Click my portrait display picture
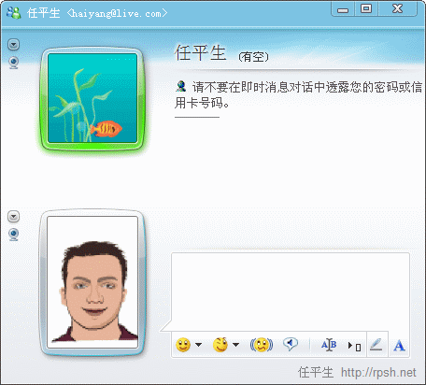Image resolution: width=426 pixels, height=385 pixels. pyautogui.click(x=92, y=282)
